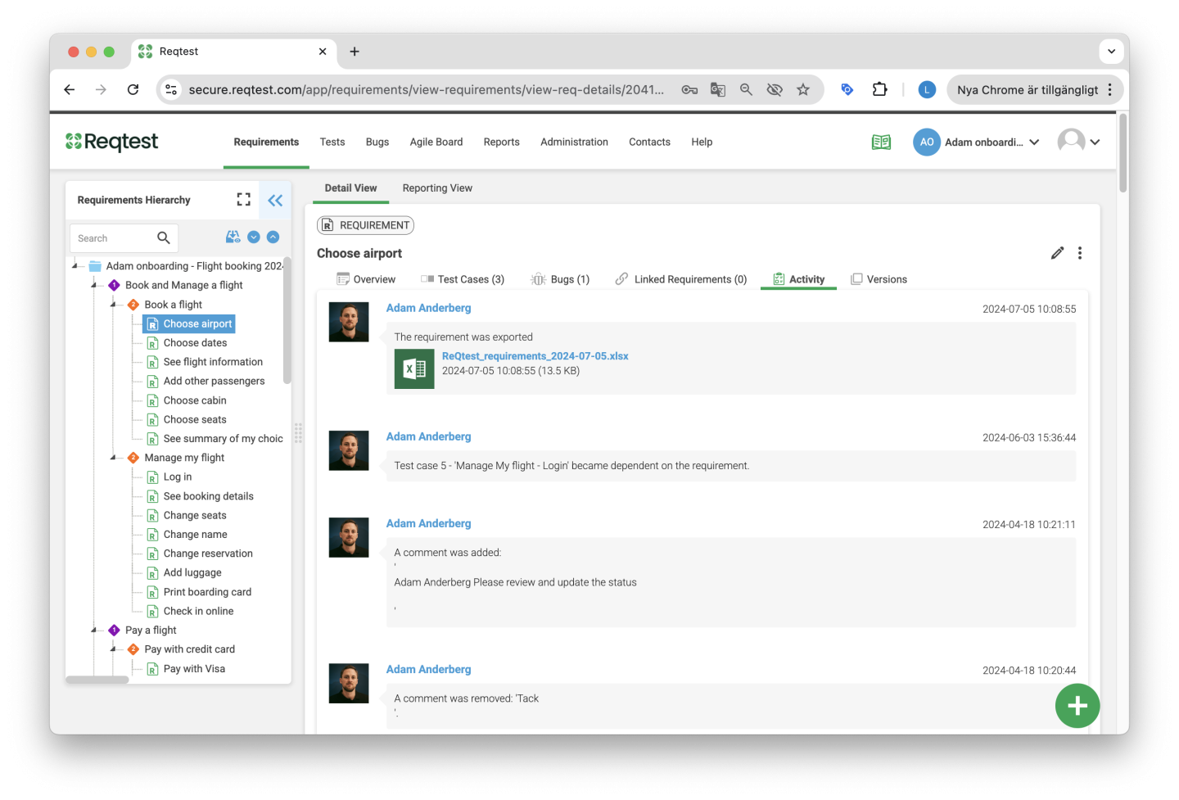This screenshot has width=1179, height=800.
Task: Click the AO project avatar
Action: click(x=927, y=142)
